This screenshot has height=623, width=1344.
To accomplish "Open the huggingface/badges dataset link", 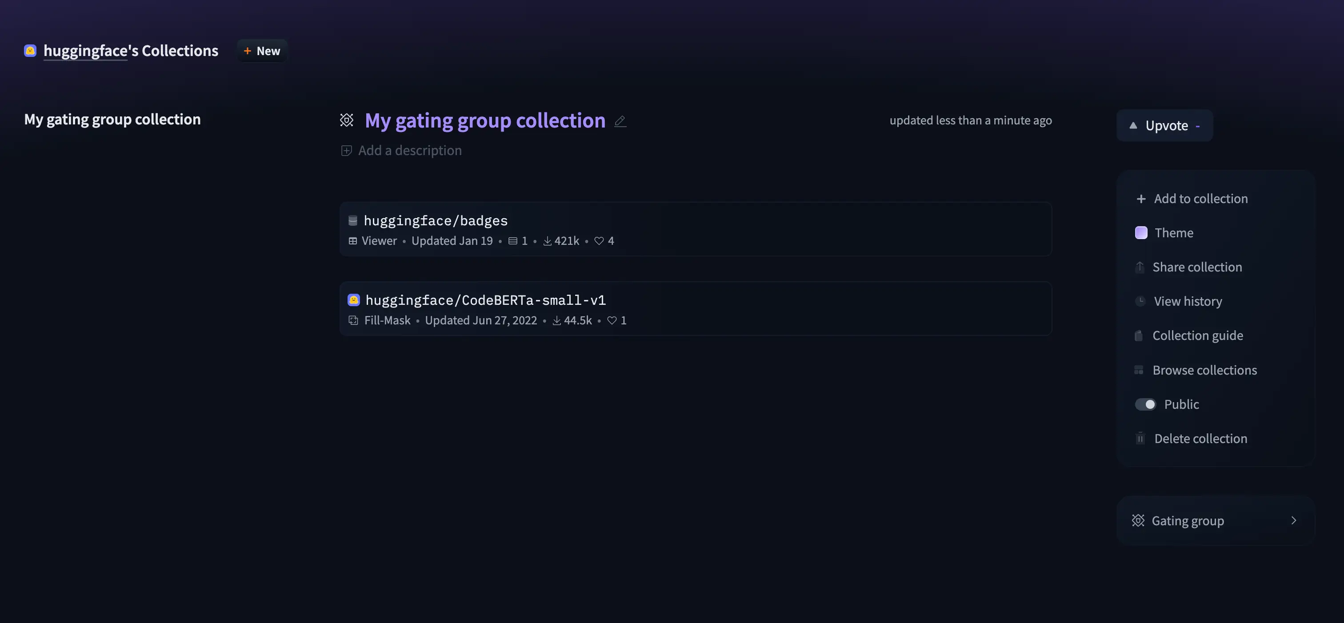I will [x=435, y=221].
